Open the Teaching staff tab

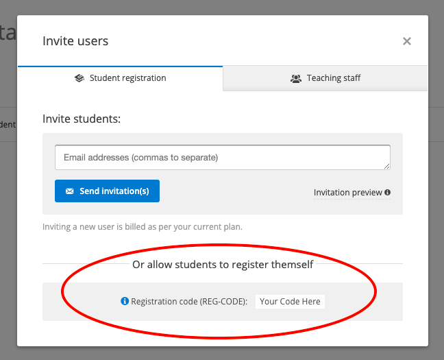(x=325, y=78)
